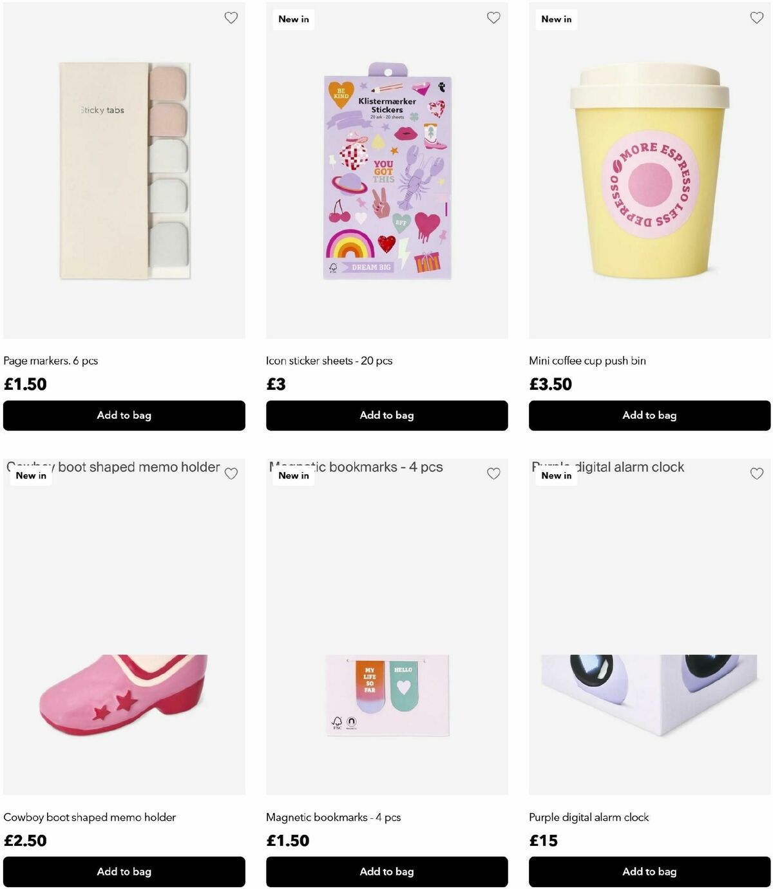Screen dimensions: 773x889
Task: Add Magnetic bookmarks 4 pcs to bag
Action: tap(387, 872)
